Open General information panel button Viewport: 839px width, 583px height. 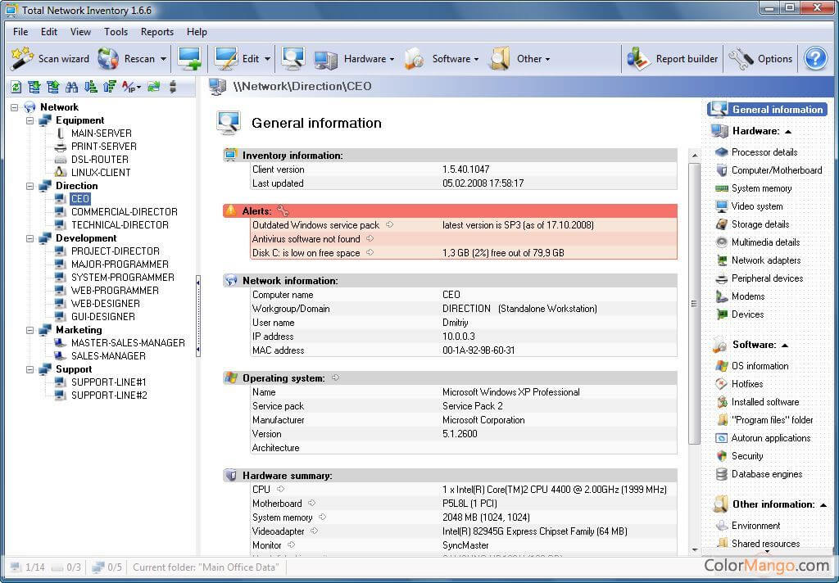click(767, 109)
